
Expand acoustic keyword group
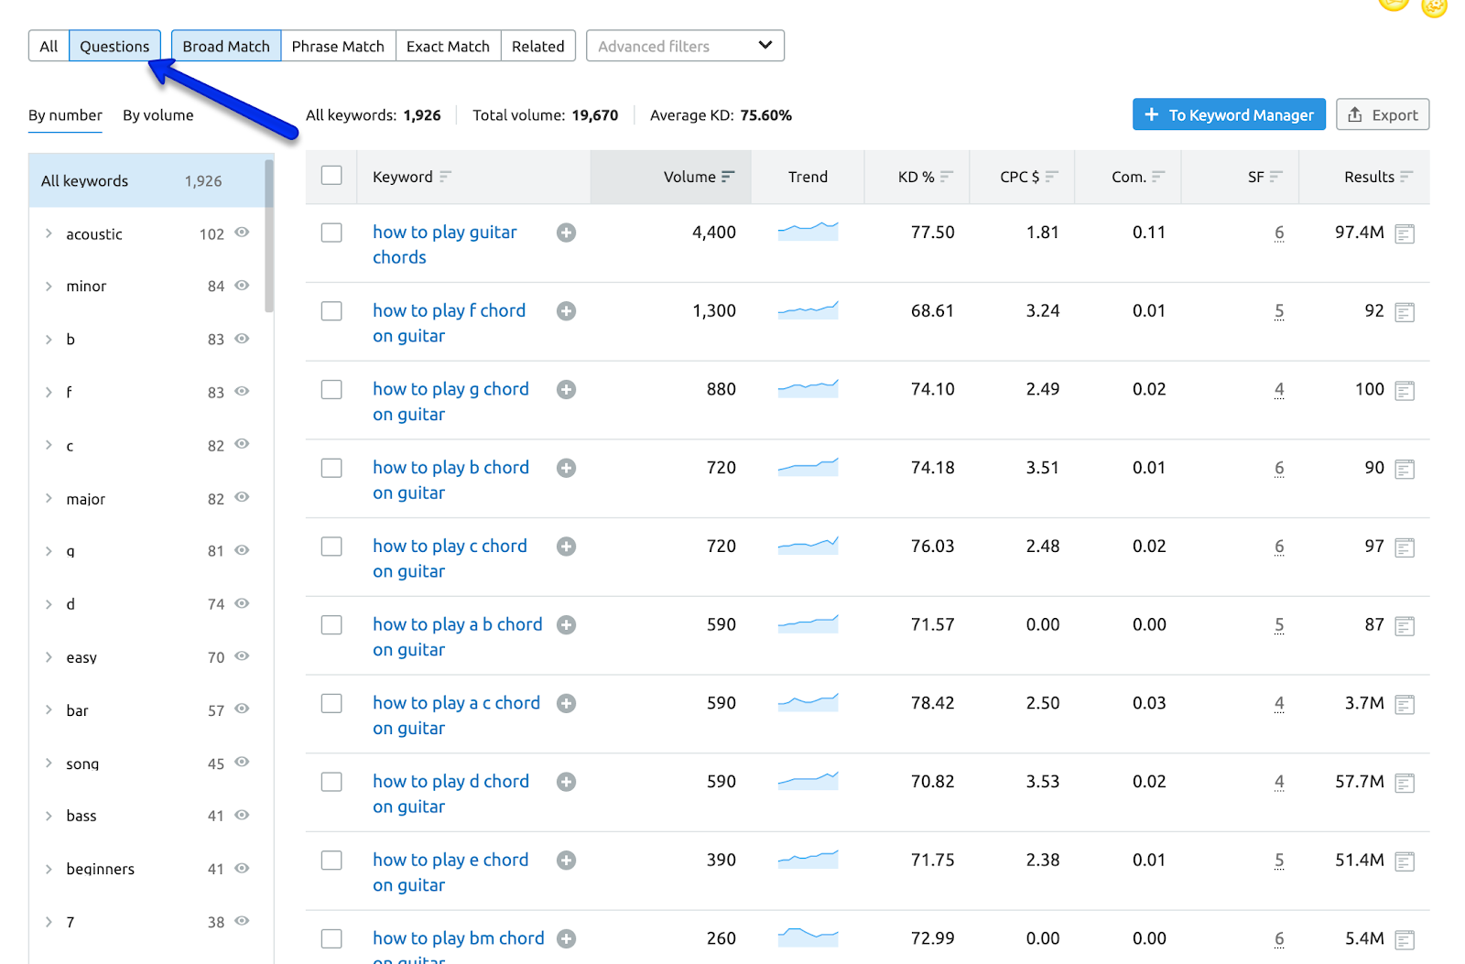tap(49, 233)
